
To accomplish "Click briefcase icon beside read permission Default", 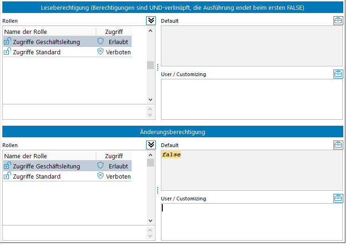I will [338, 20].
